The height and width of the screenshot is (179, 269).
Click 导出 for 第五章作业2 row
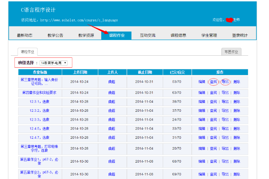[225, 174]
